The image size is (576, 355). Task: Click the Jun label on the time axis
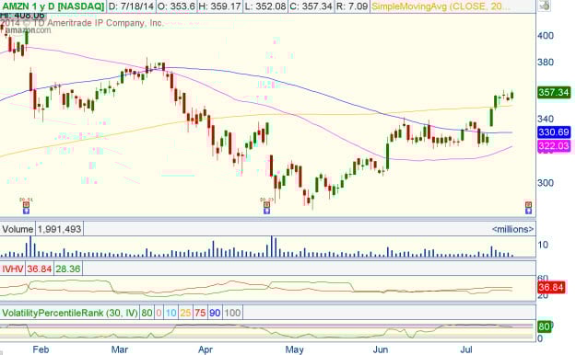[x=381, y=349]
